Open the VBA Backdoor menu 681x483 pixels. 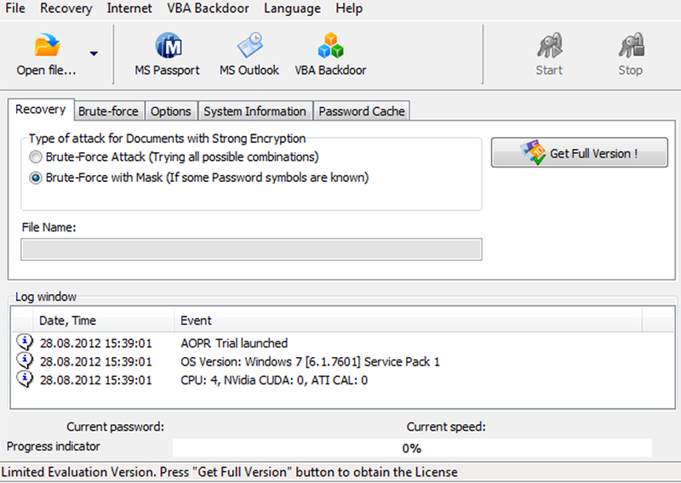(x=208, y=9)
